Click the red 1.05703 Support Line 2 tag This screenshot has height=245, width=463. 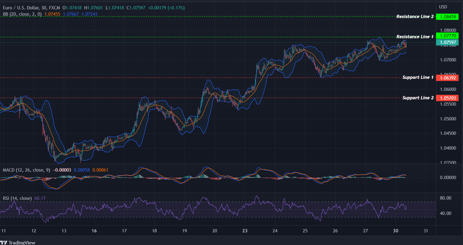(x=447, y=98)
